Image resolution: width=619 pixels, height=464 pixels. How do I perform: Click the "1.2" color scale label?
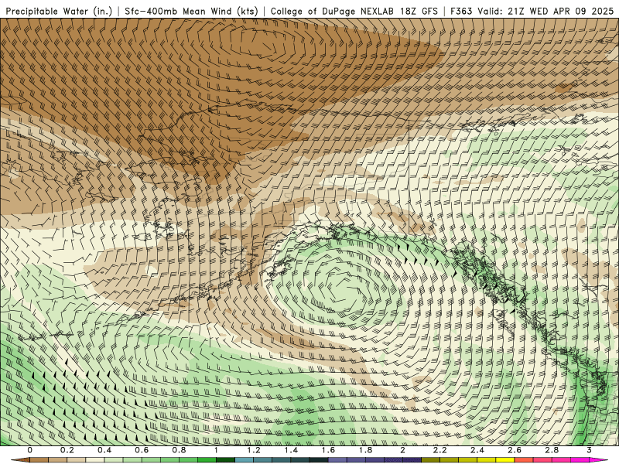254,450
